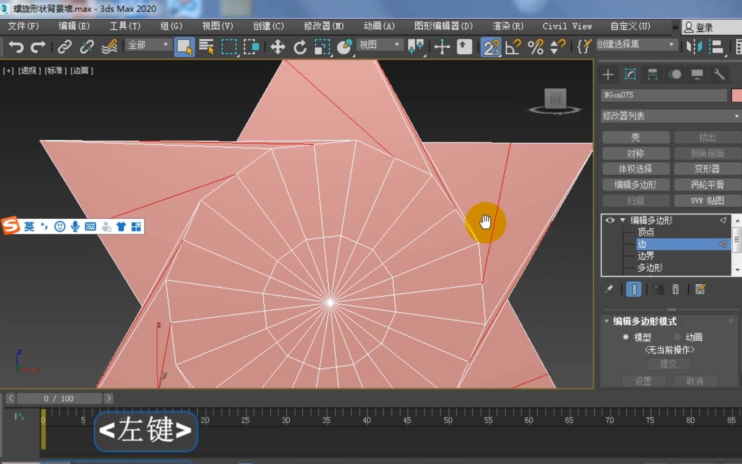Click NGon075 object name field
The height and width of the screenshot is (464, 742).
click(664, 95)
